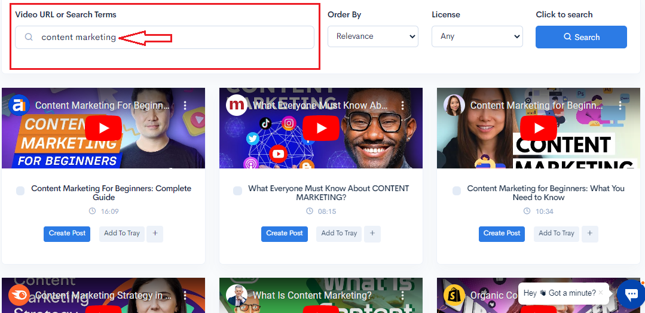
Task: Click card title 'Content Marketing for Beginners: What You Need to Know'
Action: [x=545, y=193]
